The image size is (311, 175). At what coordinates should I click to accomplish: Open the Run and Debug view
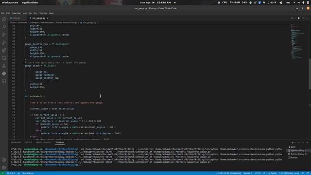4,42
